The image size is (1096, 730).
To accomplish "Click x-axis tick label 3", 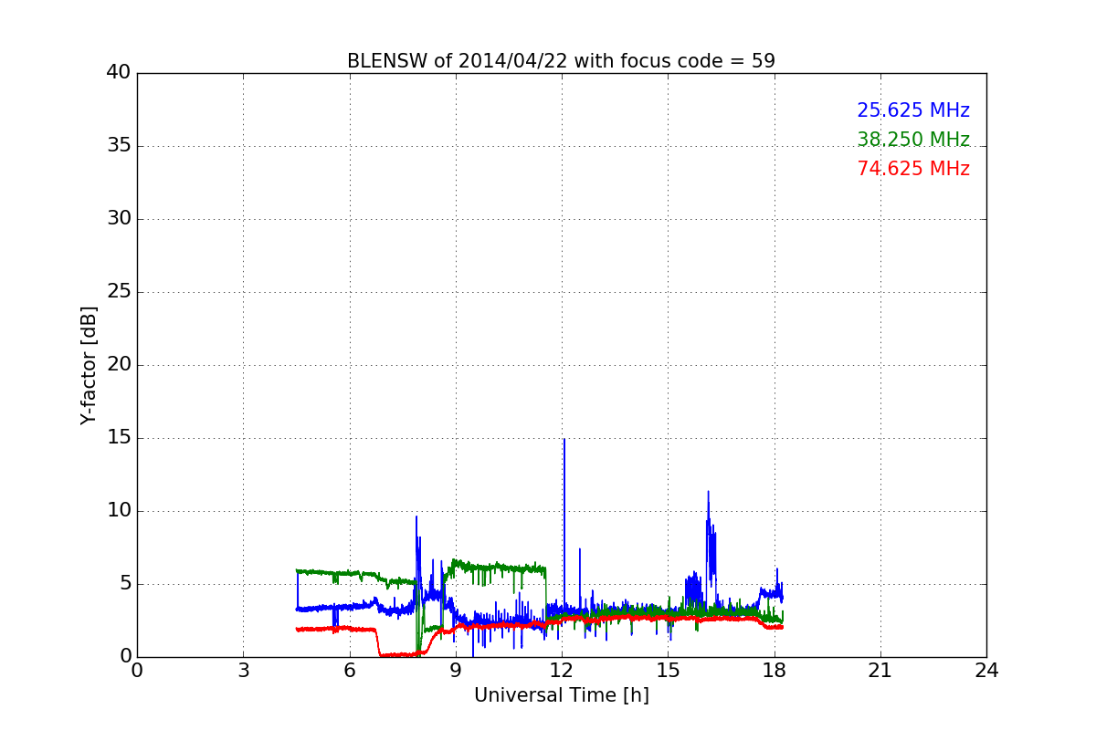I will coord(243,671).
